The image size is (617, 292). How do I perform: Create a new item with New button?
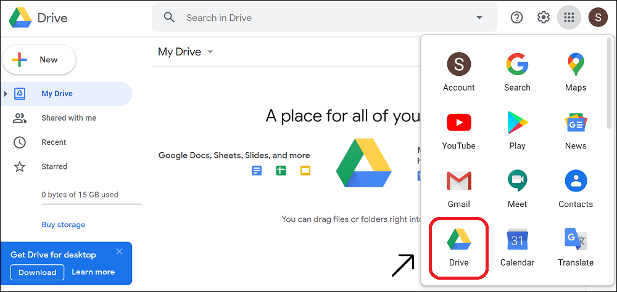tap(39, 60)
